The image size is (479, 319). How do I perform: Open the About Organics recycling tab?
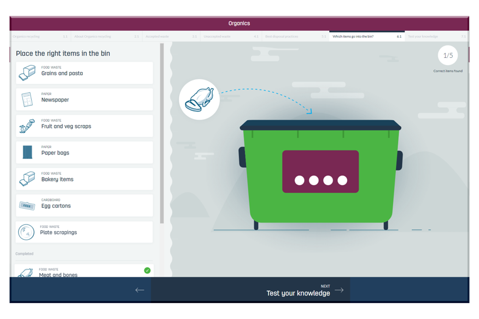(106, 37)
